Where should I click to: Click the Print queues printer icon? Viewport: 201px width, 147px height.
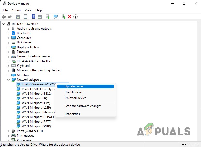click(x=13, y=135)
